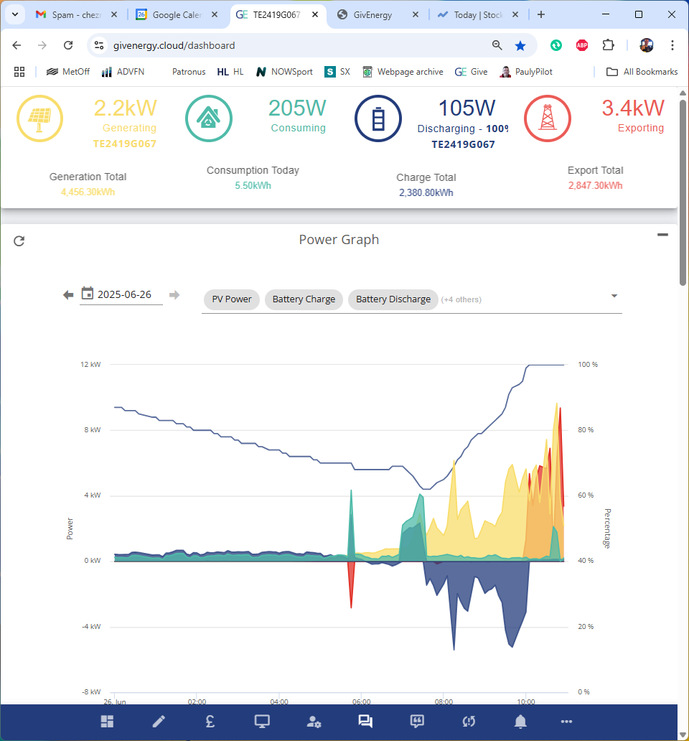
Task: Click the pencil edit icon in bottom bar
Action: [159, 721]
